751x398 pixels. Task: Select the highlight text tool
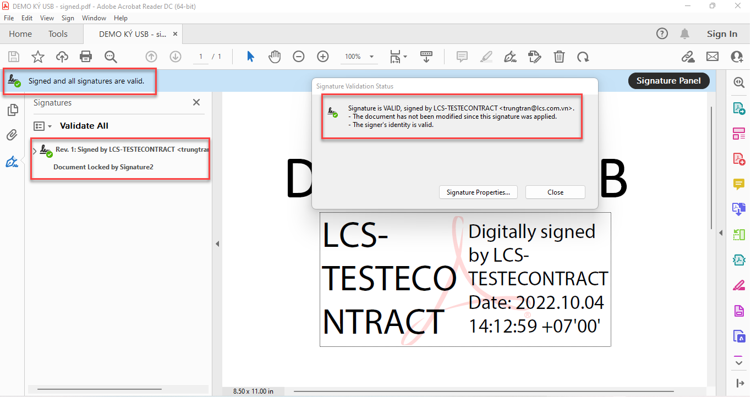(x=486, y=57)
